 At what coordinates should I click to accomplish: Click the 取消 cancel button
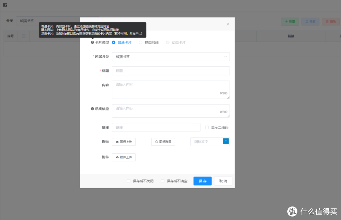click(223, 181)
